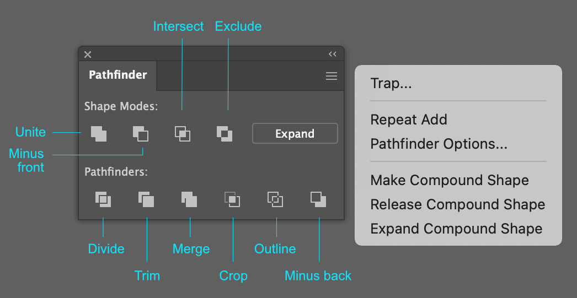Apply the Outline pathfinder
This screenshot has width=577, height=298.
click(275, 199)
